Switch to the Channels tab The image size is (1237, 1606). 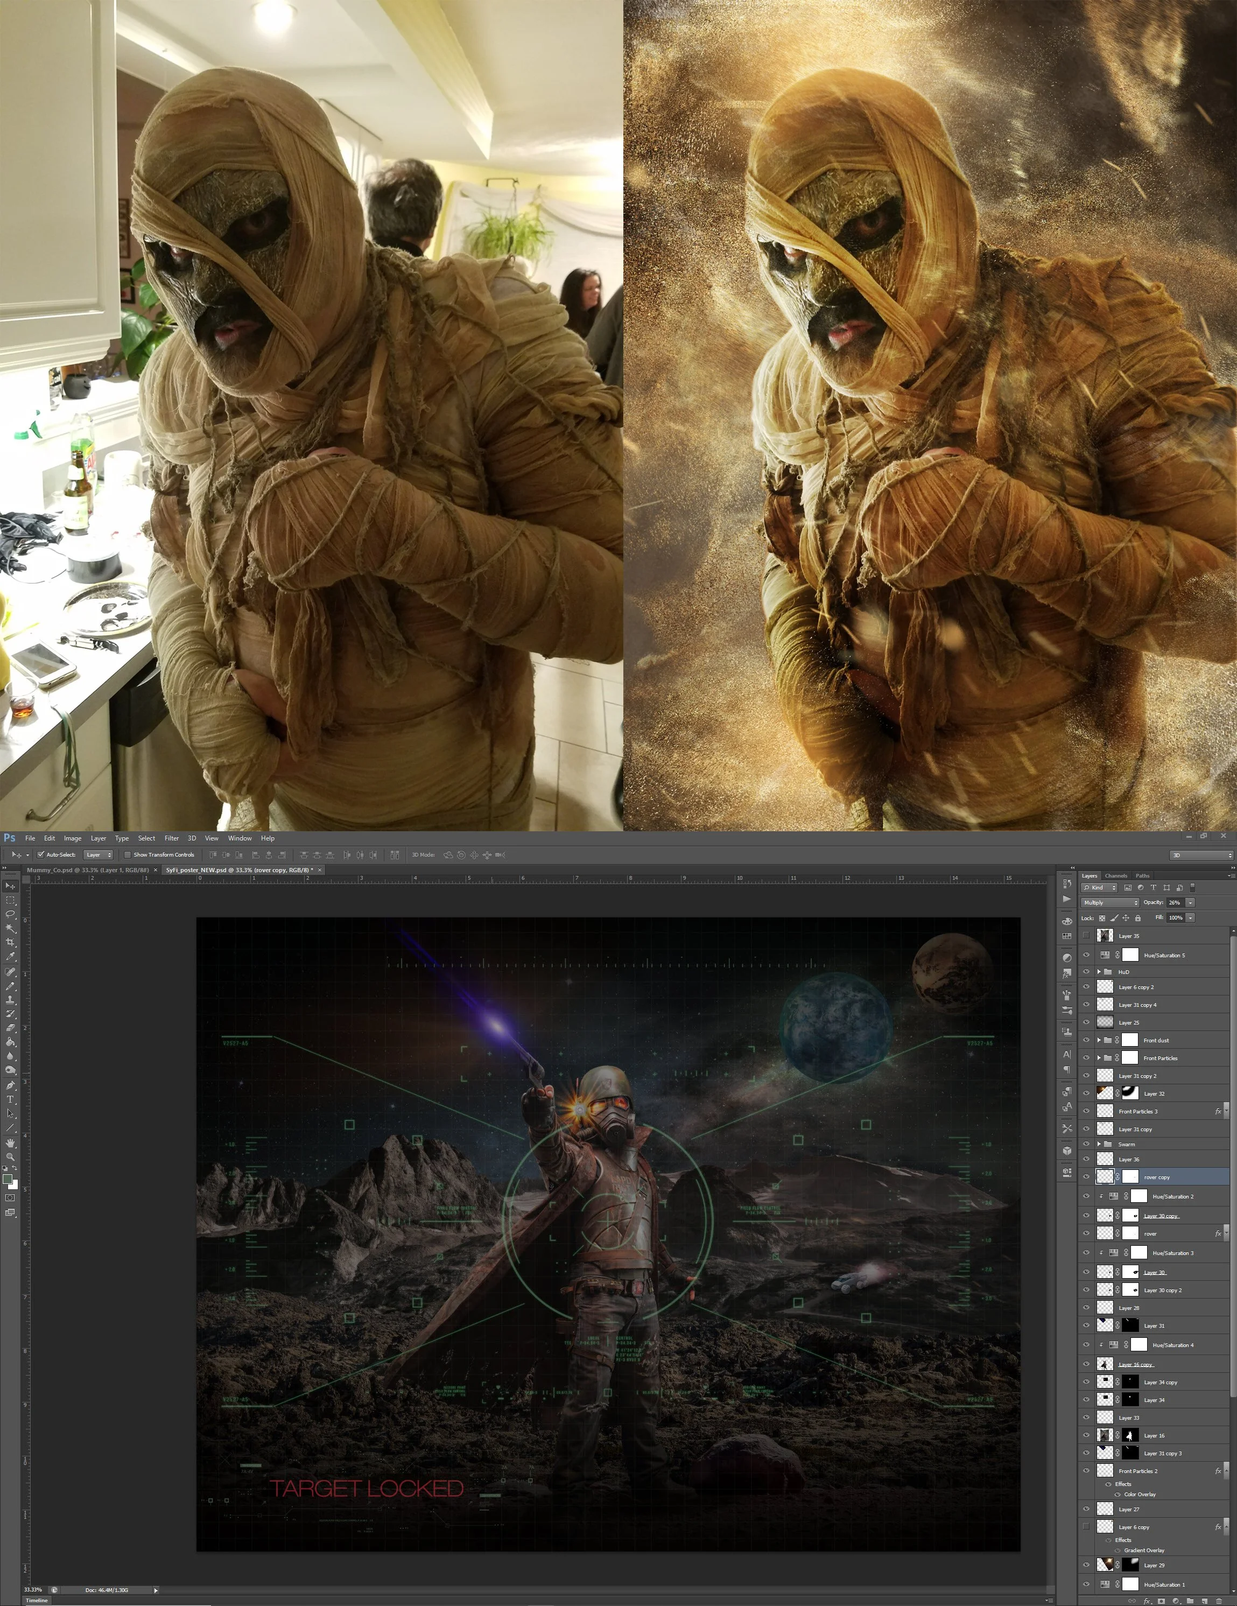pos(1116,876)
